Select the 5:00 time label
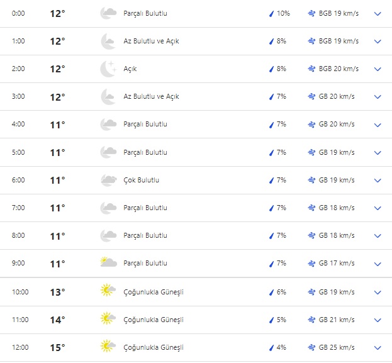This screenshot has height=363, width=392. pyautogui.click(x=18, y=152)
